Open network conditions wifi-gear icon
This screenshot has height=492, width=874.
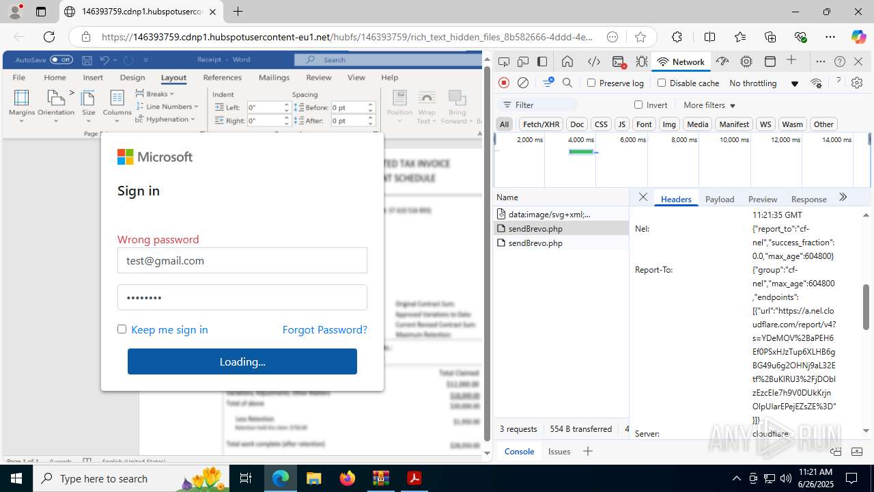(816, 83)
